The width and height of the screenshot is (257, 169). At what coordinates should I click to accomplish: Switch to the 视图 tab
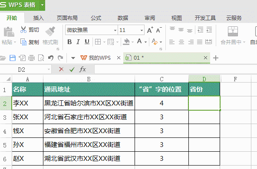pos(177,18)
